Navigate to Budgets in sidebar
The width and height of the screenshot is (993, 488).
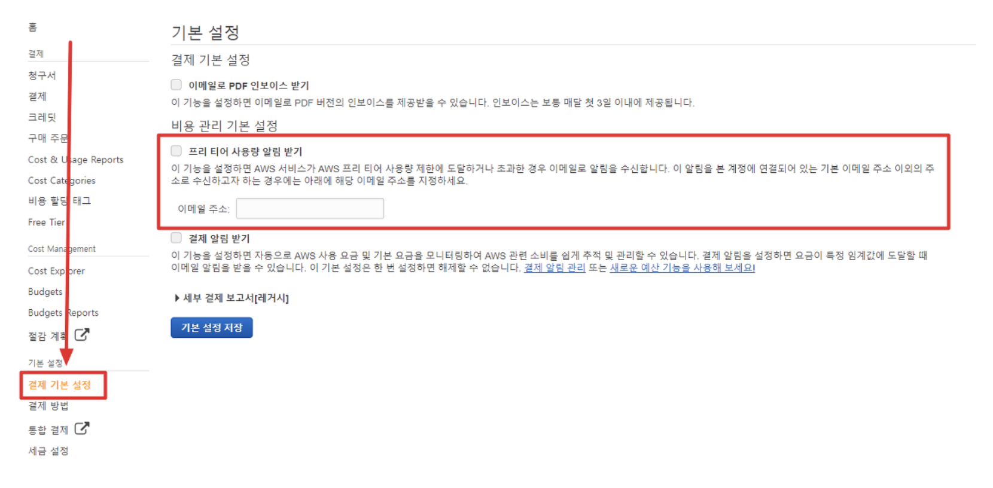click(x=45, y=292)
